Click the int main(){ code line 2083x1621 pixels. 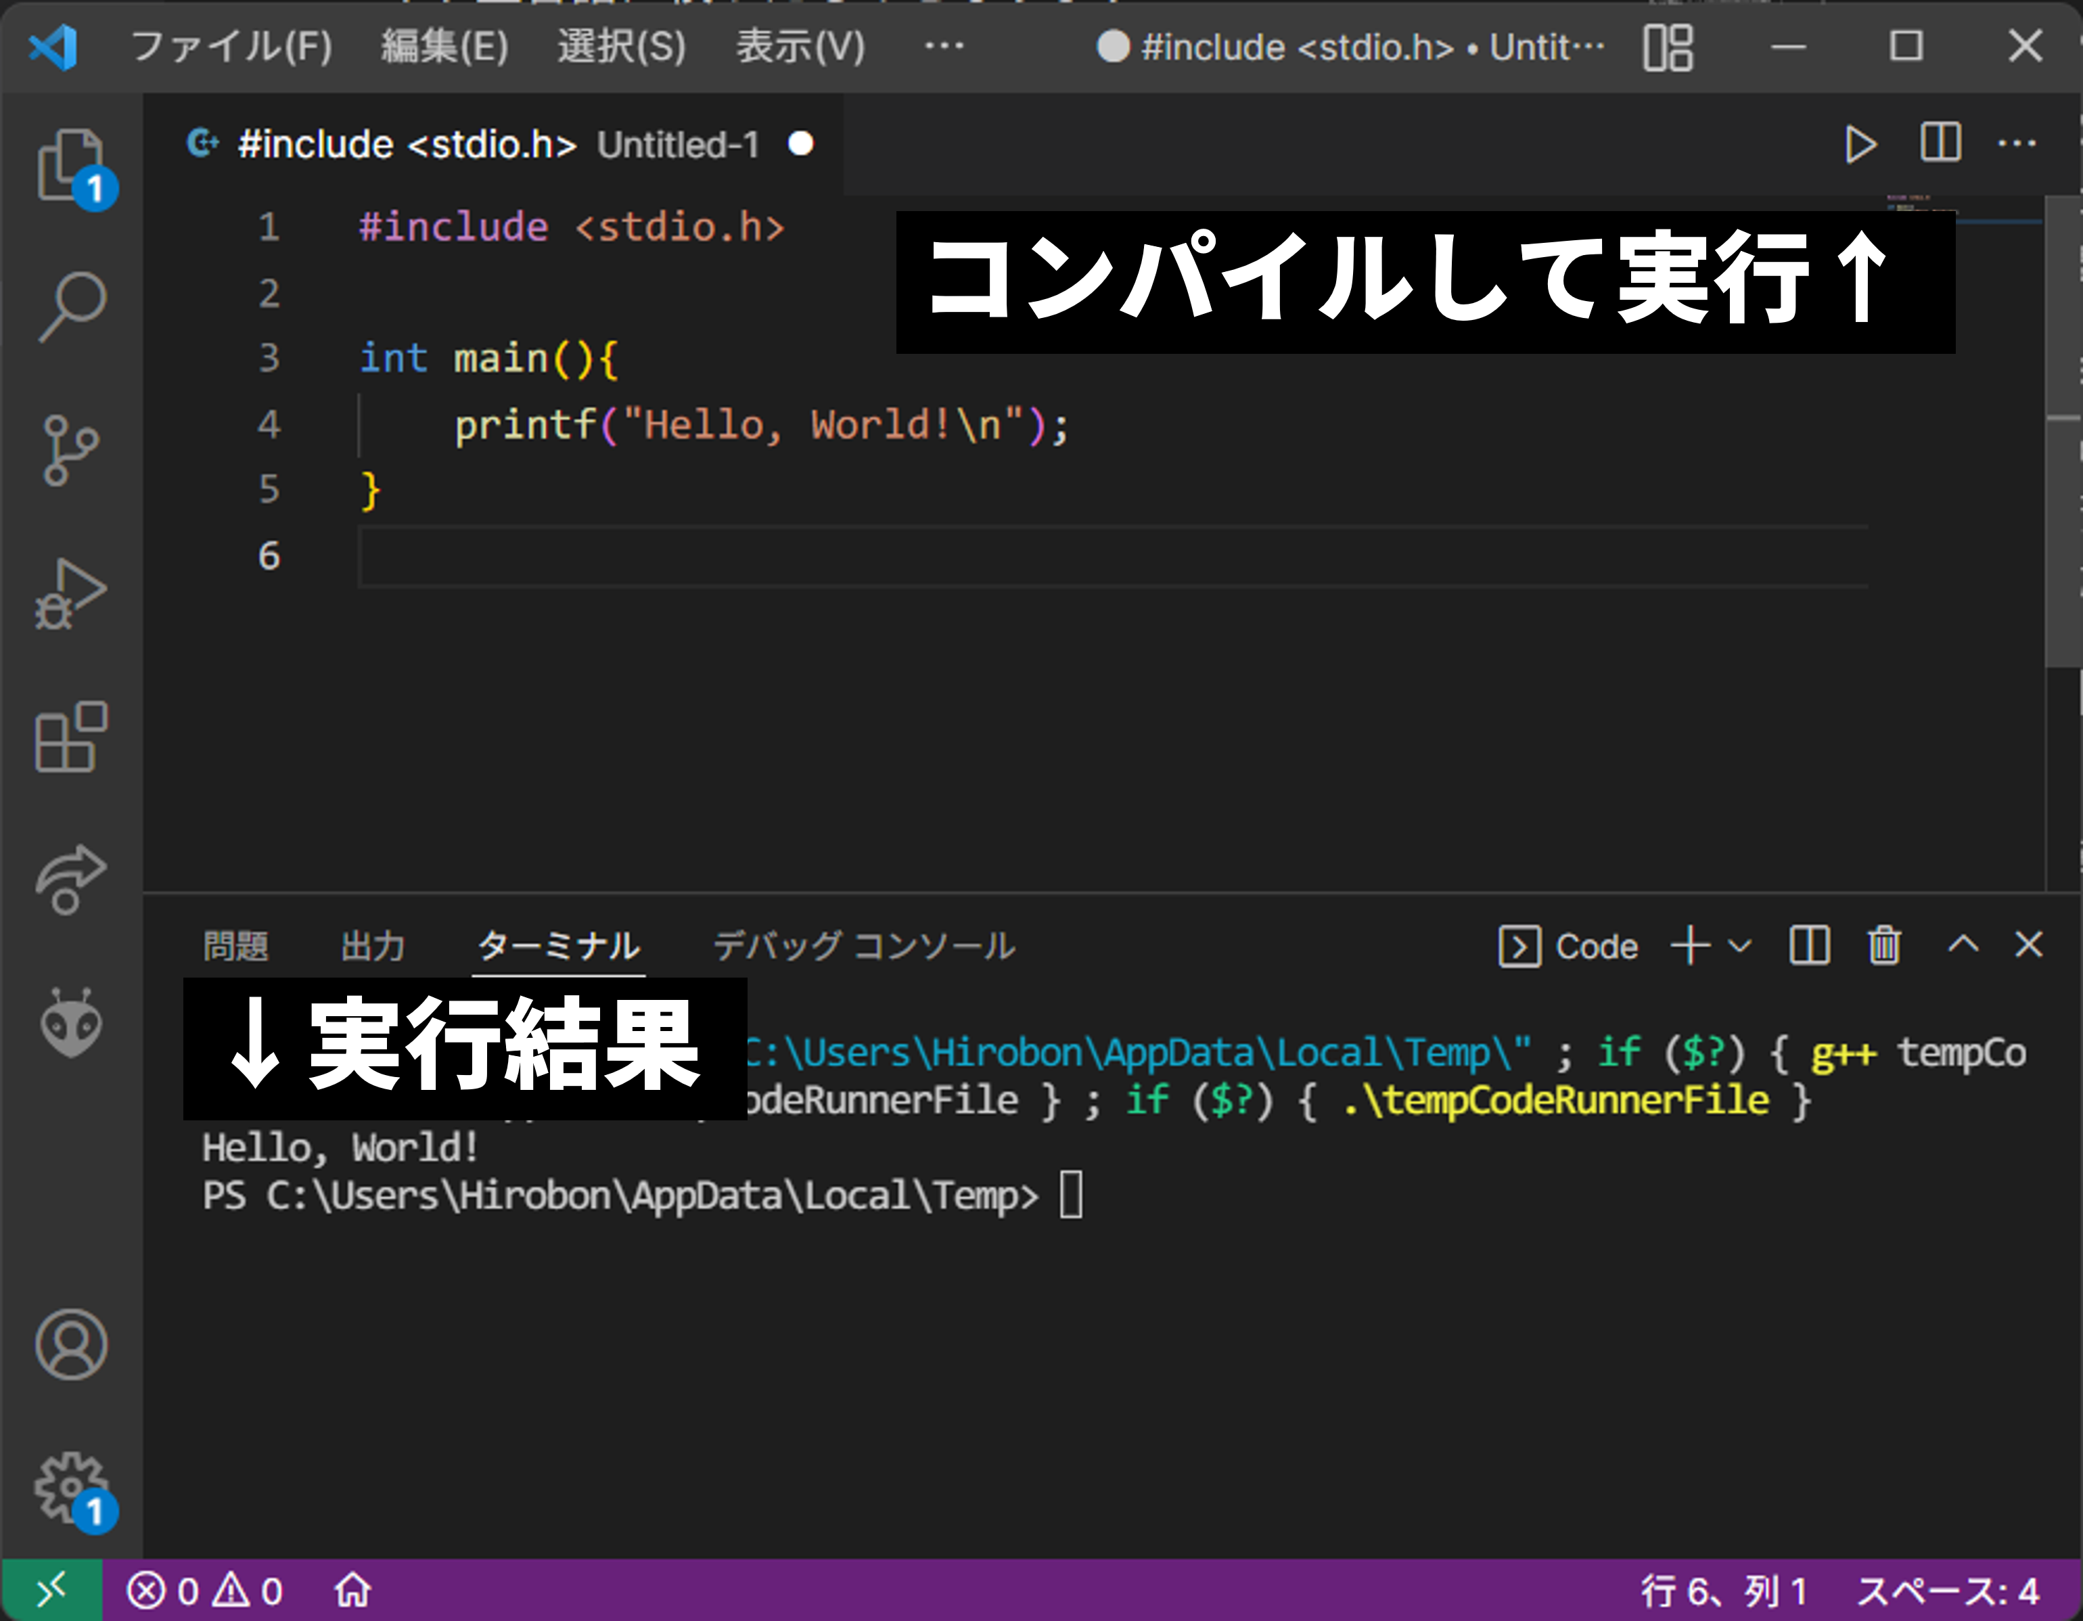coord(489,359)
